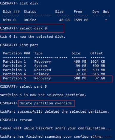Screen dimensions: 115x140
Task: Click the 'Partition ###' column header
Action: tap(16, 53)
